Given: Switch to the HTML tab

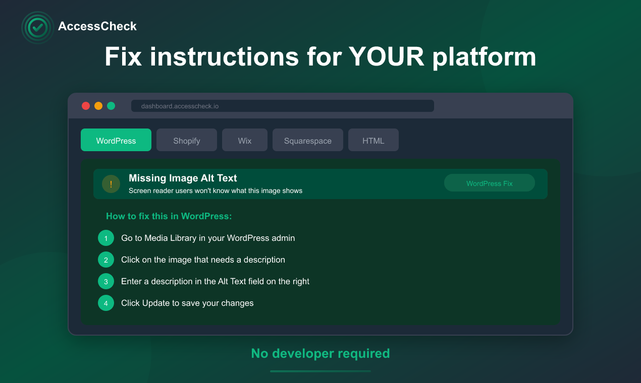Looking at the screenshot, I should pyautogui.click(x=373, y=140).
